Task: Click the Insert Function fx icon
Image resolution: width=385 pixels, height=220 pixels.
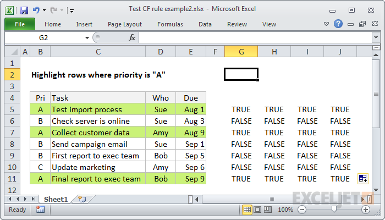Action: coord(132,37)
